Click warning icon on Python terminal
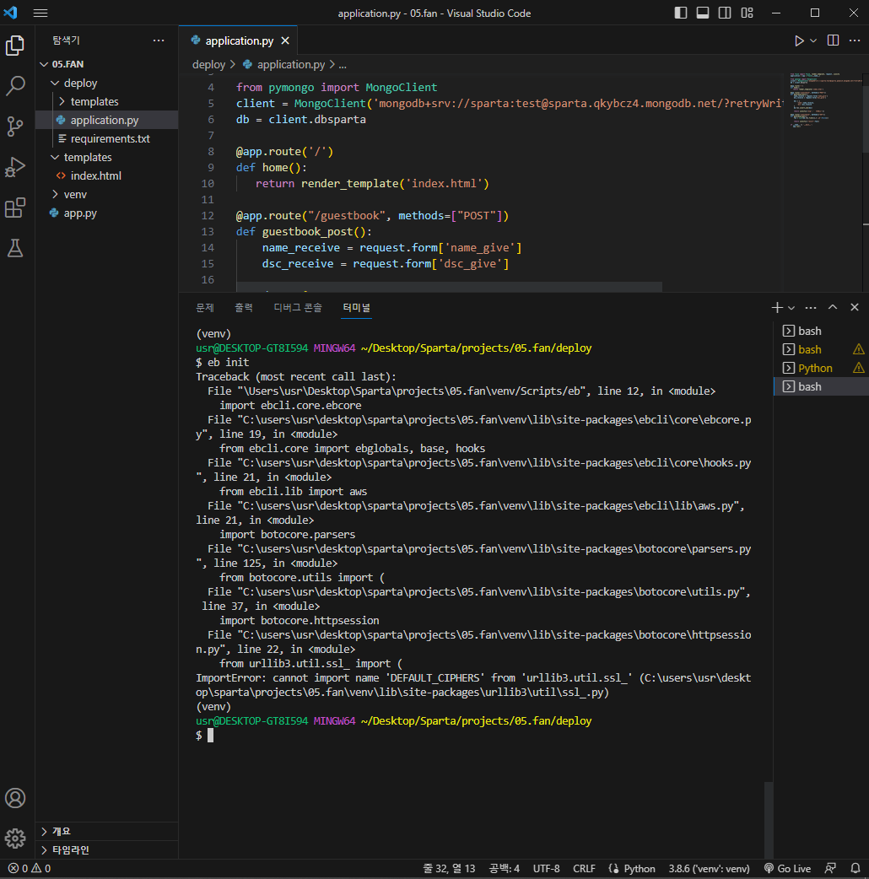Image resolution: width=869 pixels, height=879 pixels. (858, 368)
